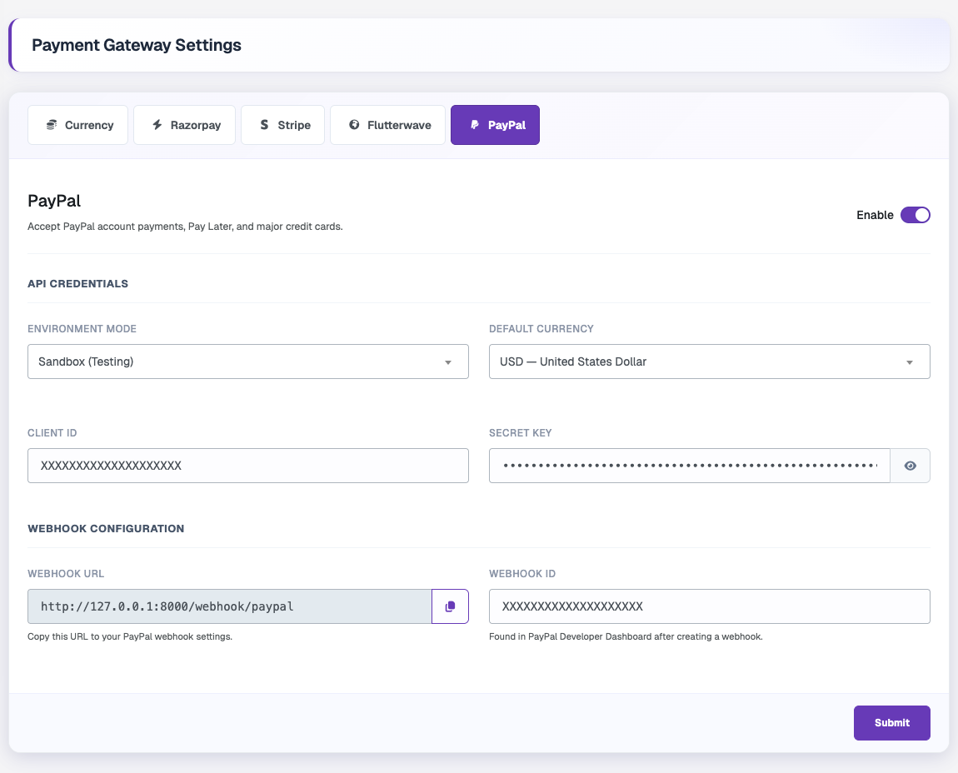Viewport: 958px width, 773px height.
Task: Turn off the PayPal Enable switch
Action: tap(915, 215)
